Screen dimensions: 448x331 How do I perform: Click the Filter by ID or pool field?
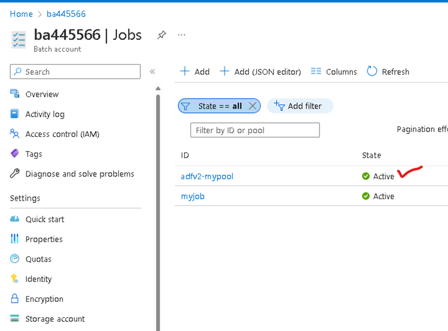(x=255, y=131)
